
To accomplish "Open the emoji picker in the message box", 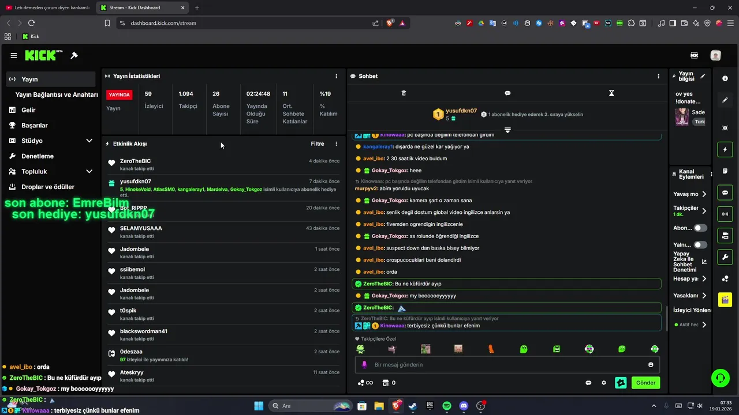I will click(651, 365).
